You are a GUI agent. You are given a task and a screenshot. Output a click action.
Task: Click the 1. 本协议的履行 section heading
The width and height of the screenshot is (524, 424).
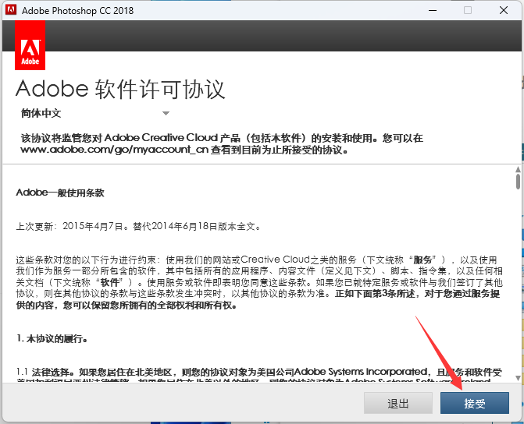coord(52,338)
